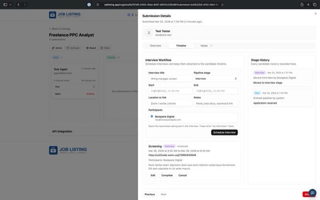Viewport: 320px width, 200px height.
Task: Select the Archived filter tab
Action: 73,48
